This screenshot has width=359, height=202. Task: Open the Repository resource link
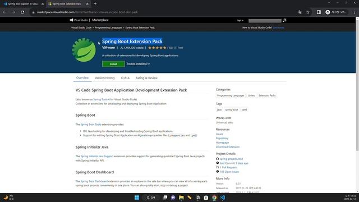[x=222, y=139]
